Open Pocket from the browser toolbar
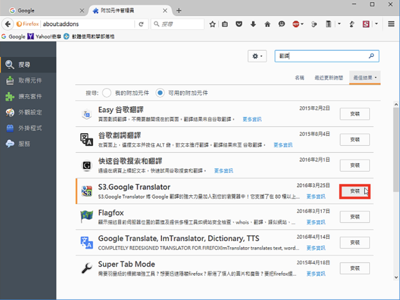 [239, 24]
